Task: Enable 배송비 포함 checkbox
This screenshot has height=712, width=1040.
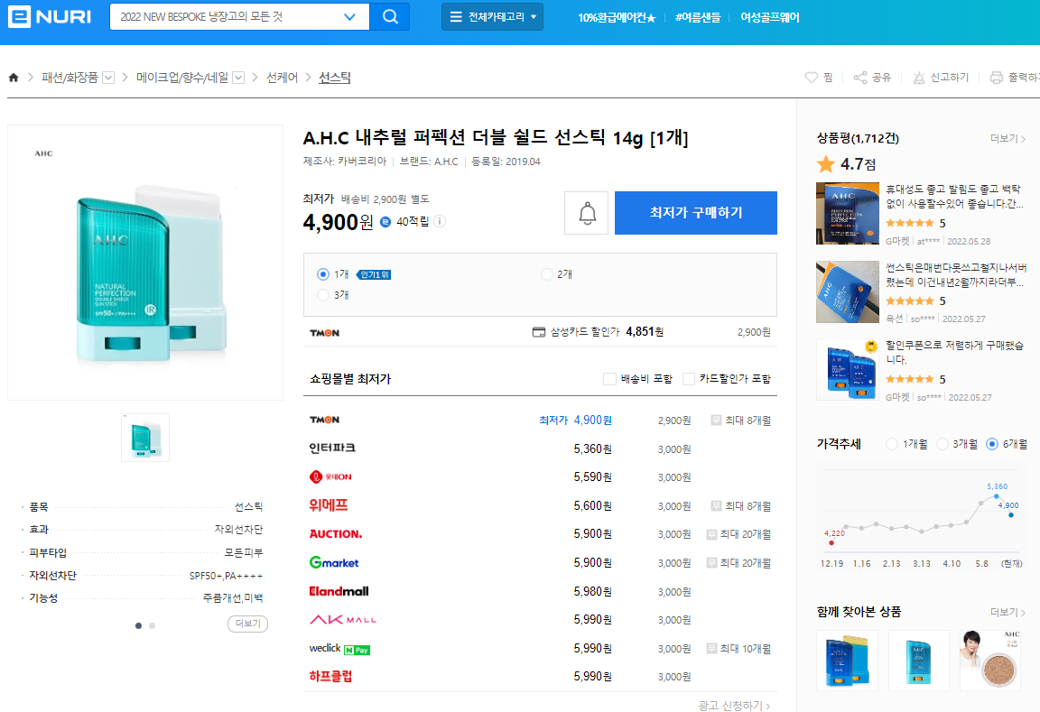Action: click(x=609, y=379)
